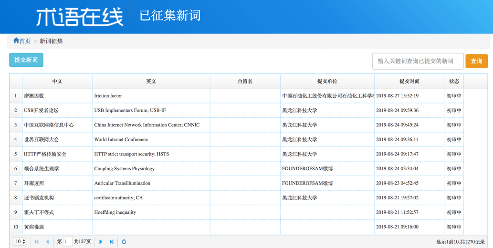
Task: Go to previous page arrow
Action: coord(47,242)
